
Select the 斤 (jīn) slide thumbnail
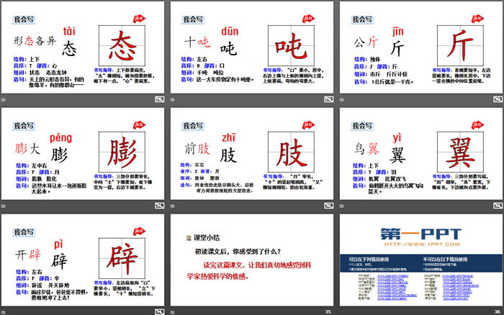[x=421, y=47]
